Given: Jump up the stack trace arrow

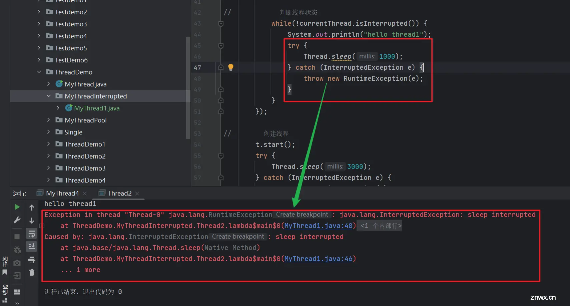Looking at the screenshot, I should tap(32, 208).
